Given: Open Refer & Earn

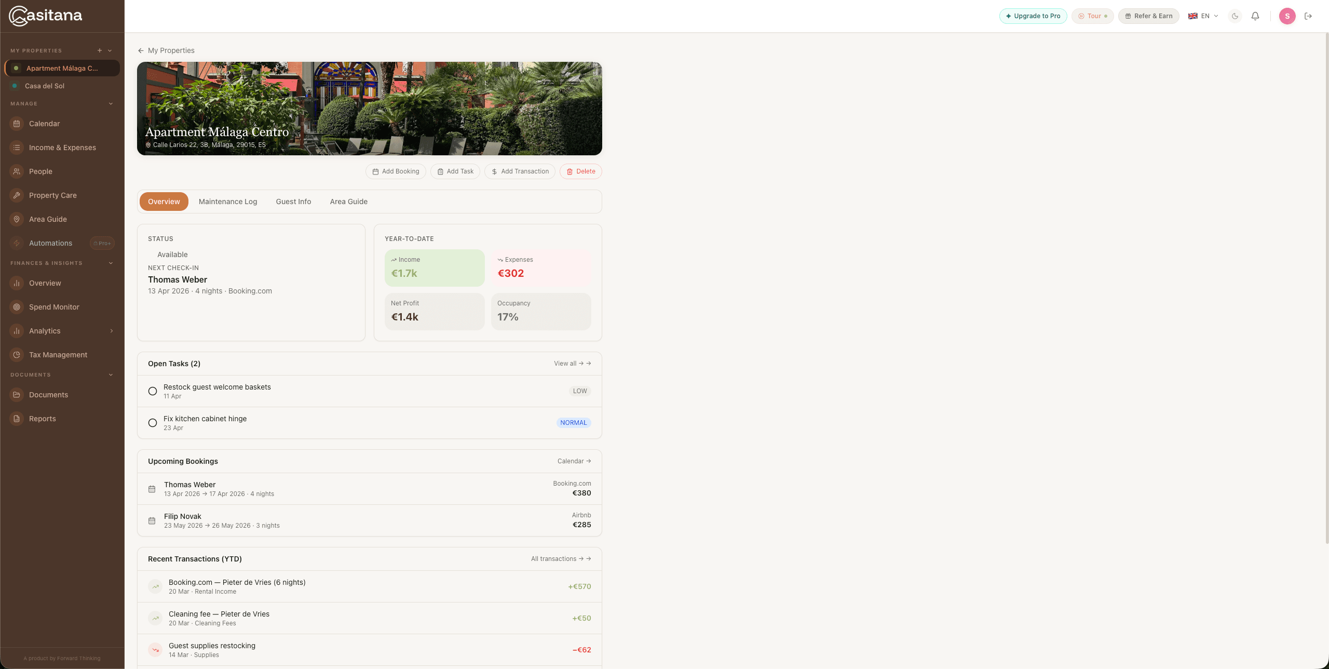Looking at the screenshot, I should tap(1149, 16).
